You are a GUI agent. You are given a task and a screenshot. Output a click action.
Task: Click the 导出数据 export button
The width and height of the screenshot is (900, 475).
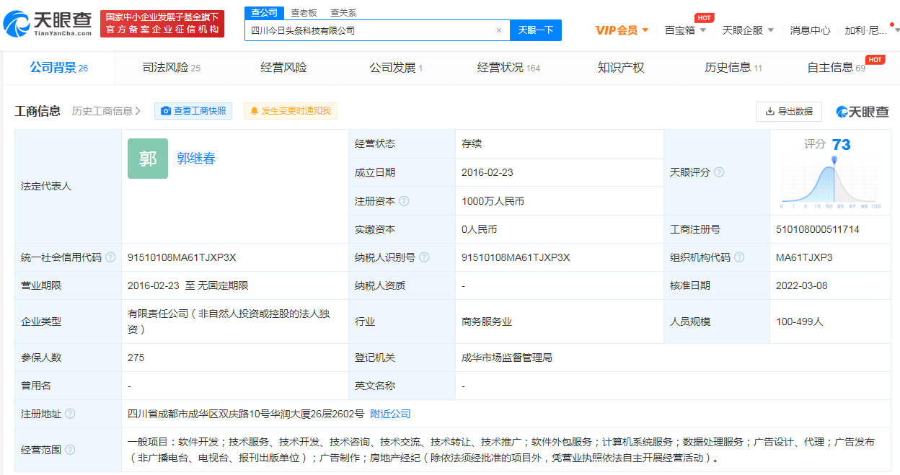(789, 112)
